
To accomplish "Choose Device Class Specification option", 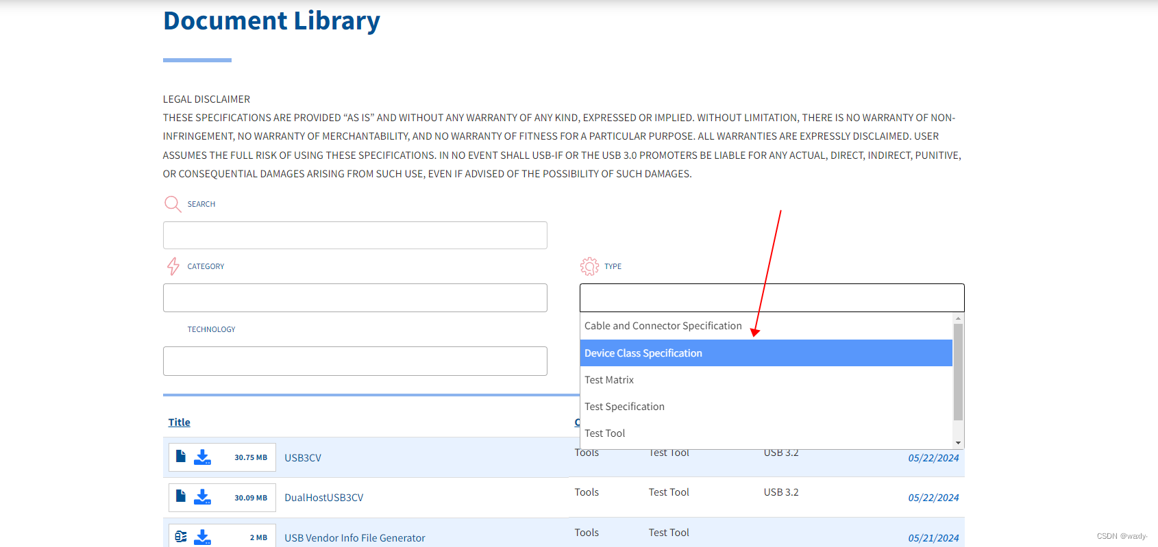I will [766, 353].
